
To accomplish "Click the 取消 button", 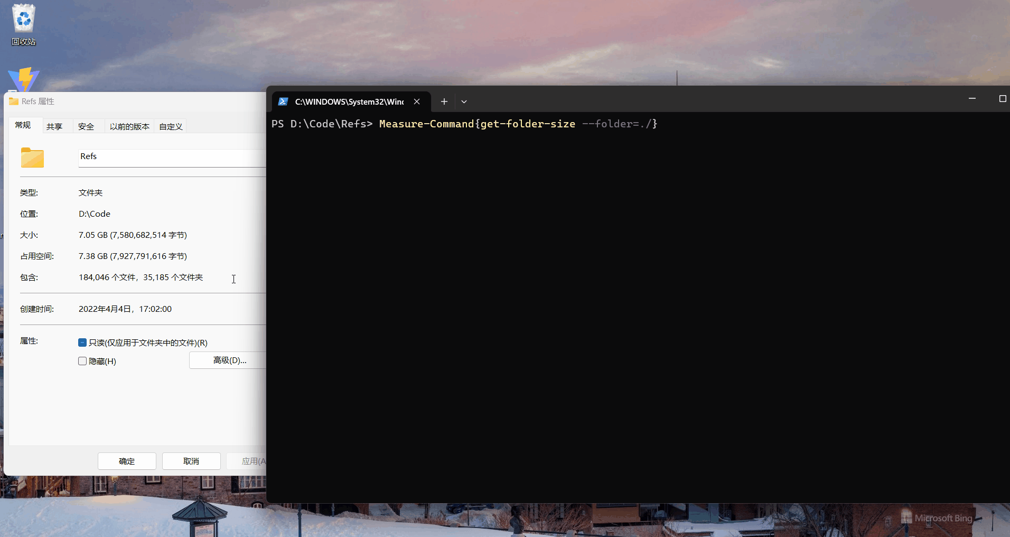I will tap(191, 461).
